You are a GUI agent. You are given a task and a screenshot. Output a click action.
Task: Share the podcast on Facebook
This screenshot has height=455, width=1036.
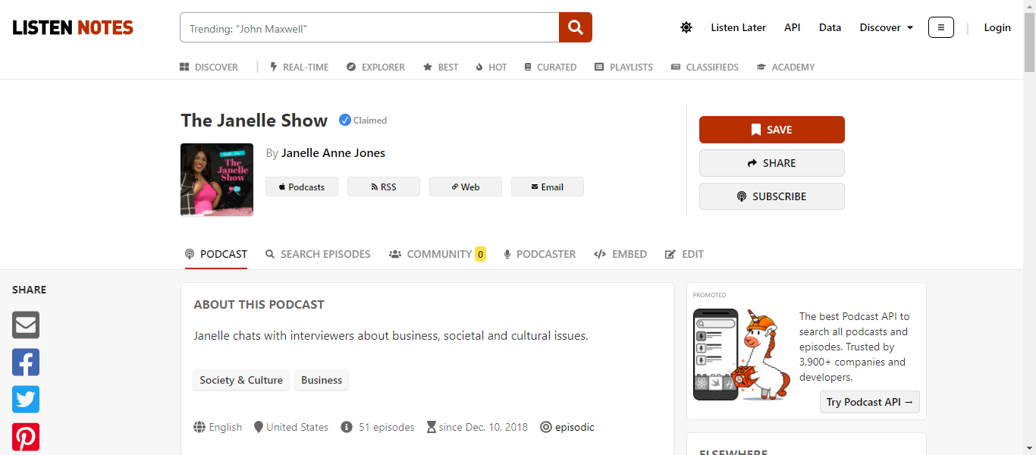click(x=26, y=362)
